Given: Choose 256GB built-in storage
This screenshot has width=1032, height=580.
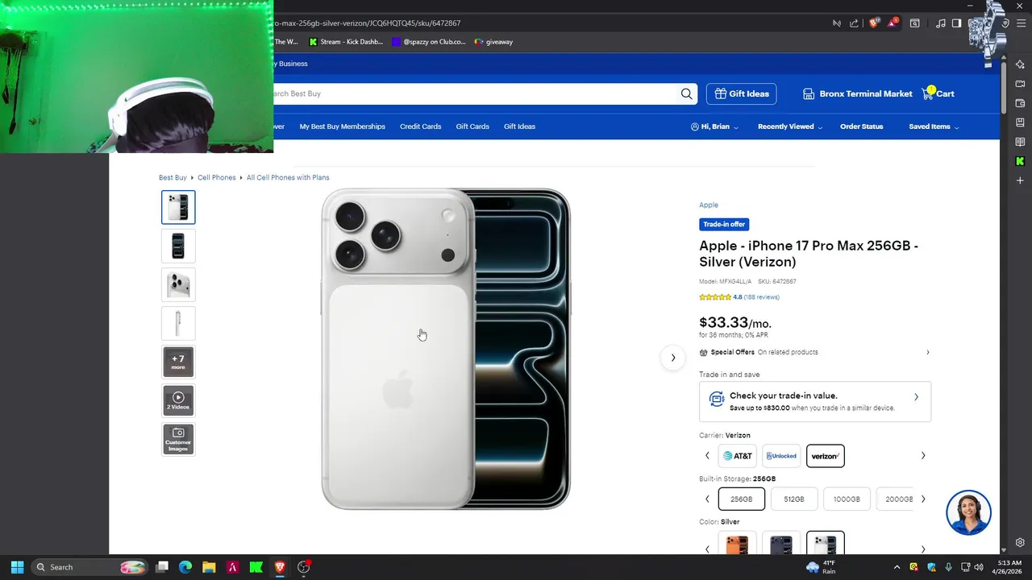Looking at the screenshot, I should 742,499.
